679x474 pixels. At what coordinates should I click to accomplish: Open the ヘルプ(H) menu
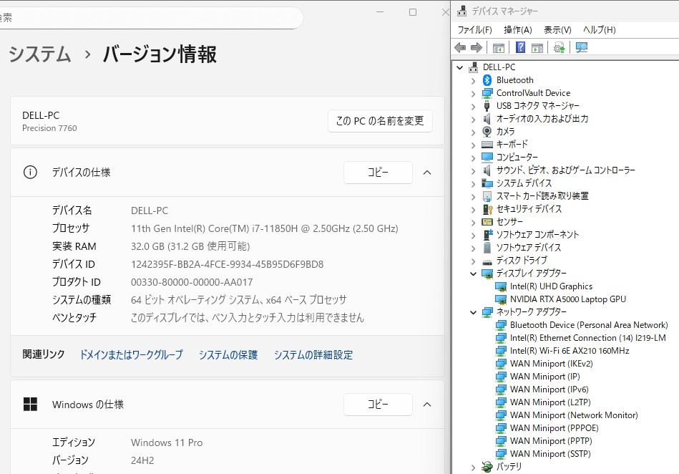600,29
